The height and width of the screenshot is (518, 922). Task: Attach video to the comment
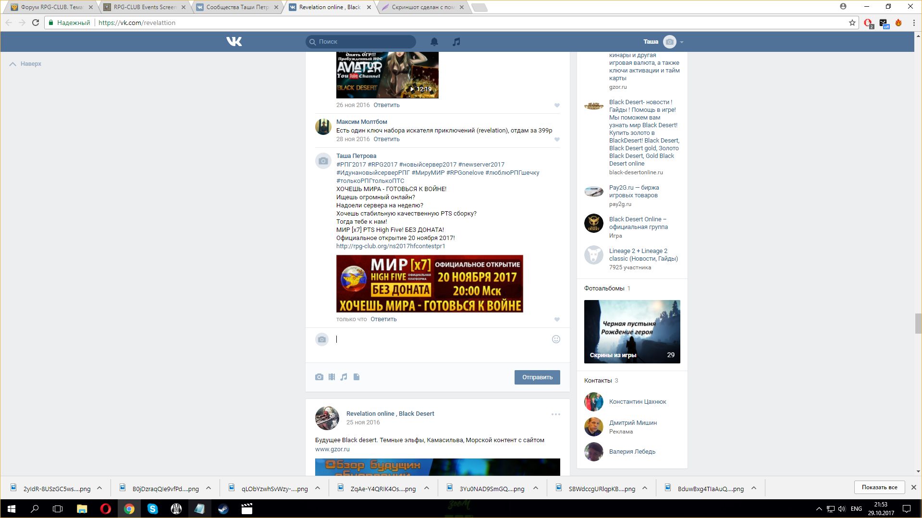point(332,377)
